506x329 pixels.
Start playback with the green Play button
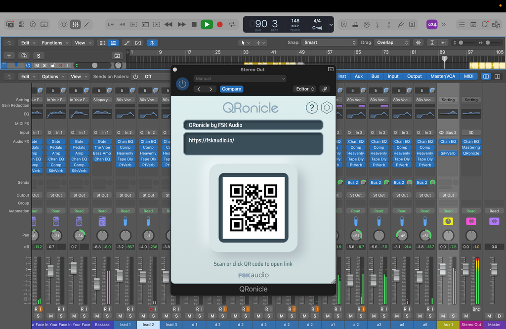(207, 25)
